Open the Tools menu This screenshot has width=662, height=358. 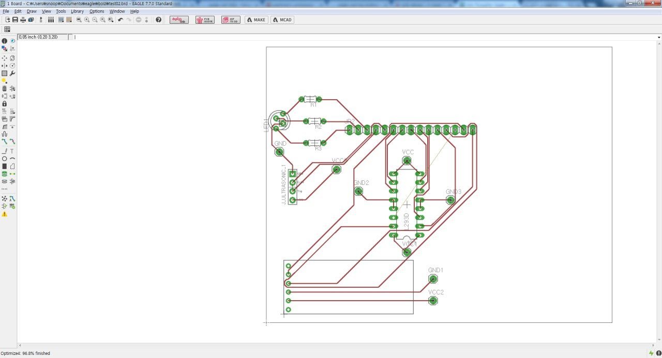tap(61, 11)
